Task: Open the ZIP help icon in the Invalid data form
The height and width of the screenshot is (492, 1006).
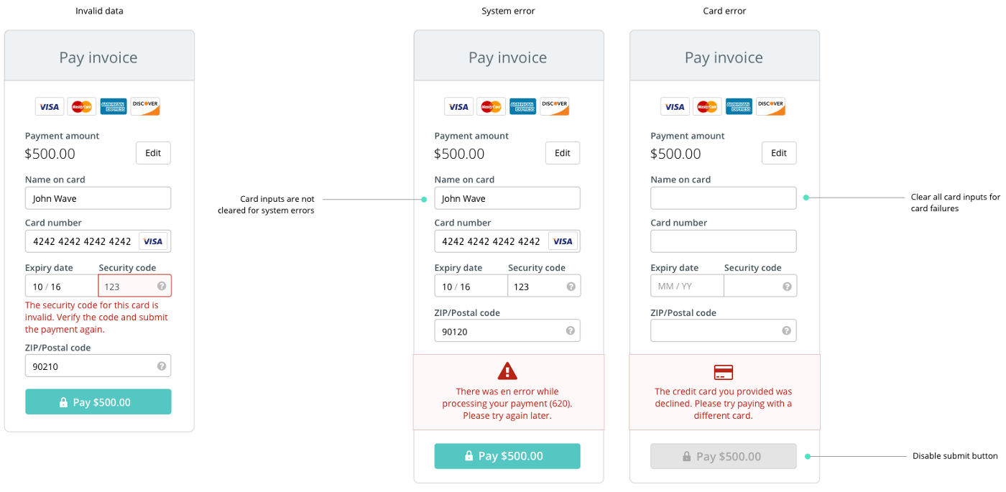Action: click(161, 366)
